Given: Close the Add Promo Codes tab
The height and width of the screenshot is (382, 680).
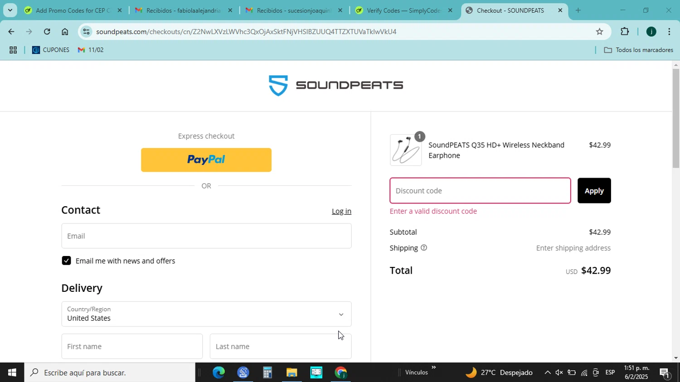Looking at the screenshot, I should point(120,10).
